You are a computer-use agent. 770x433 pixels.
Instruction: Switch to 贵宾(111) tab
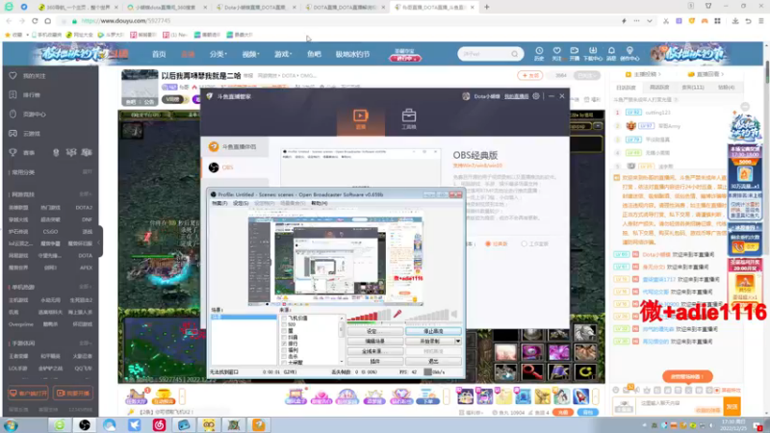pyautogui.click(x=693, y=88)
